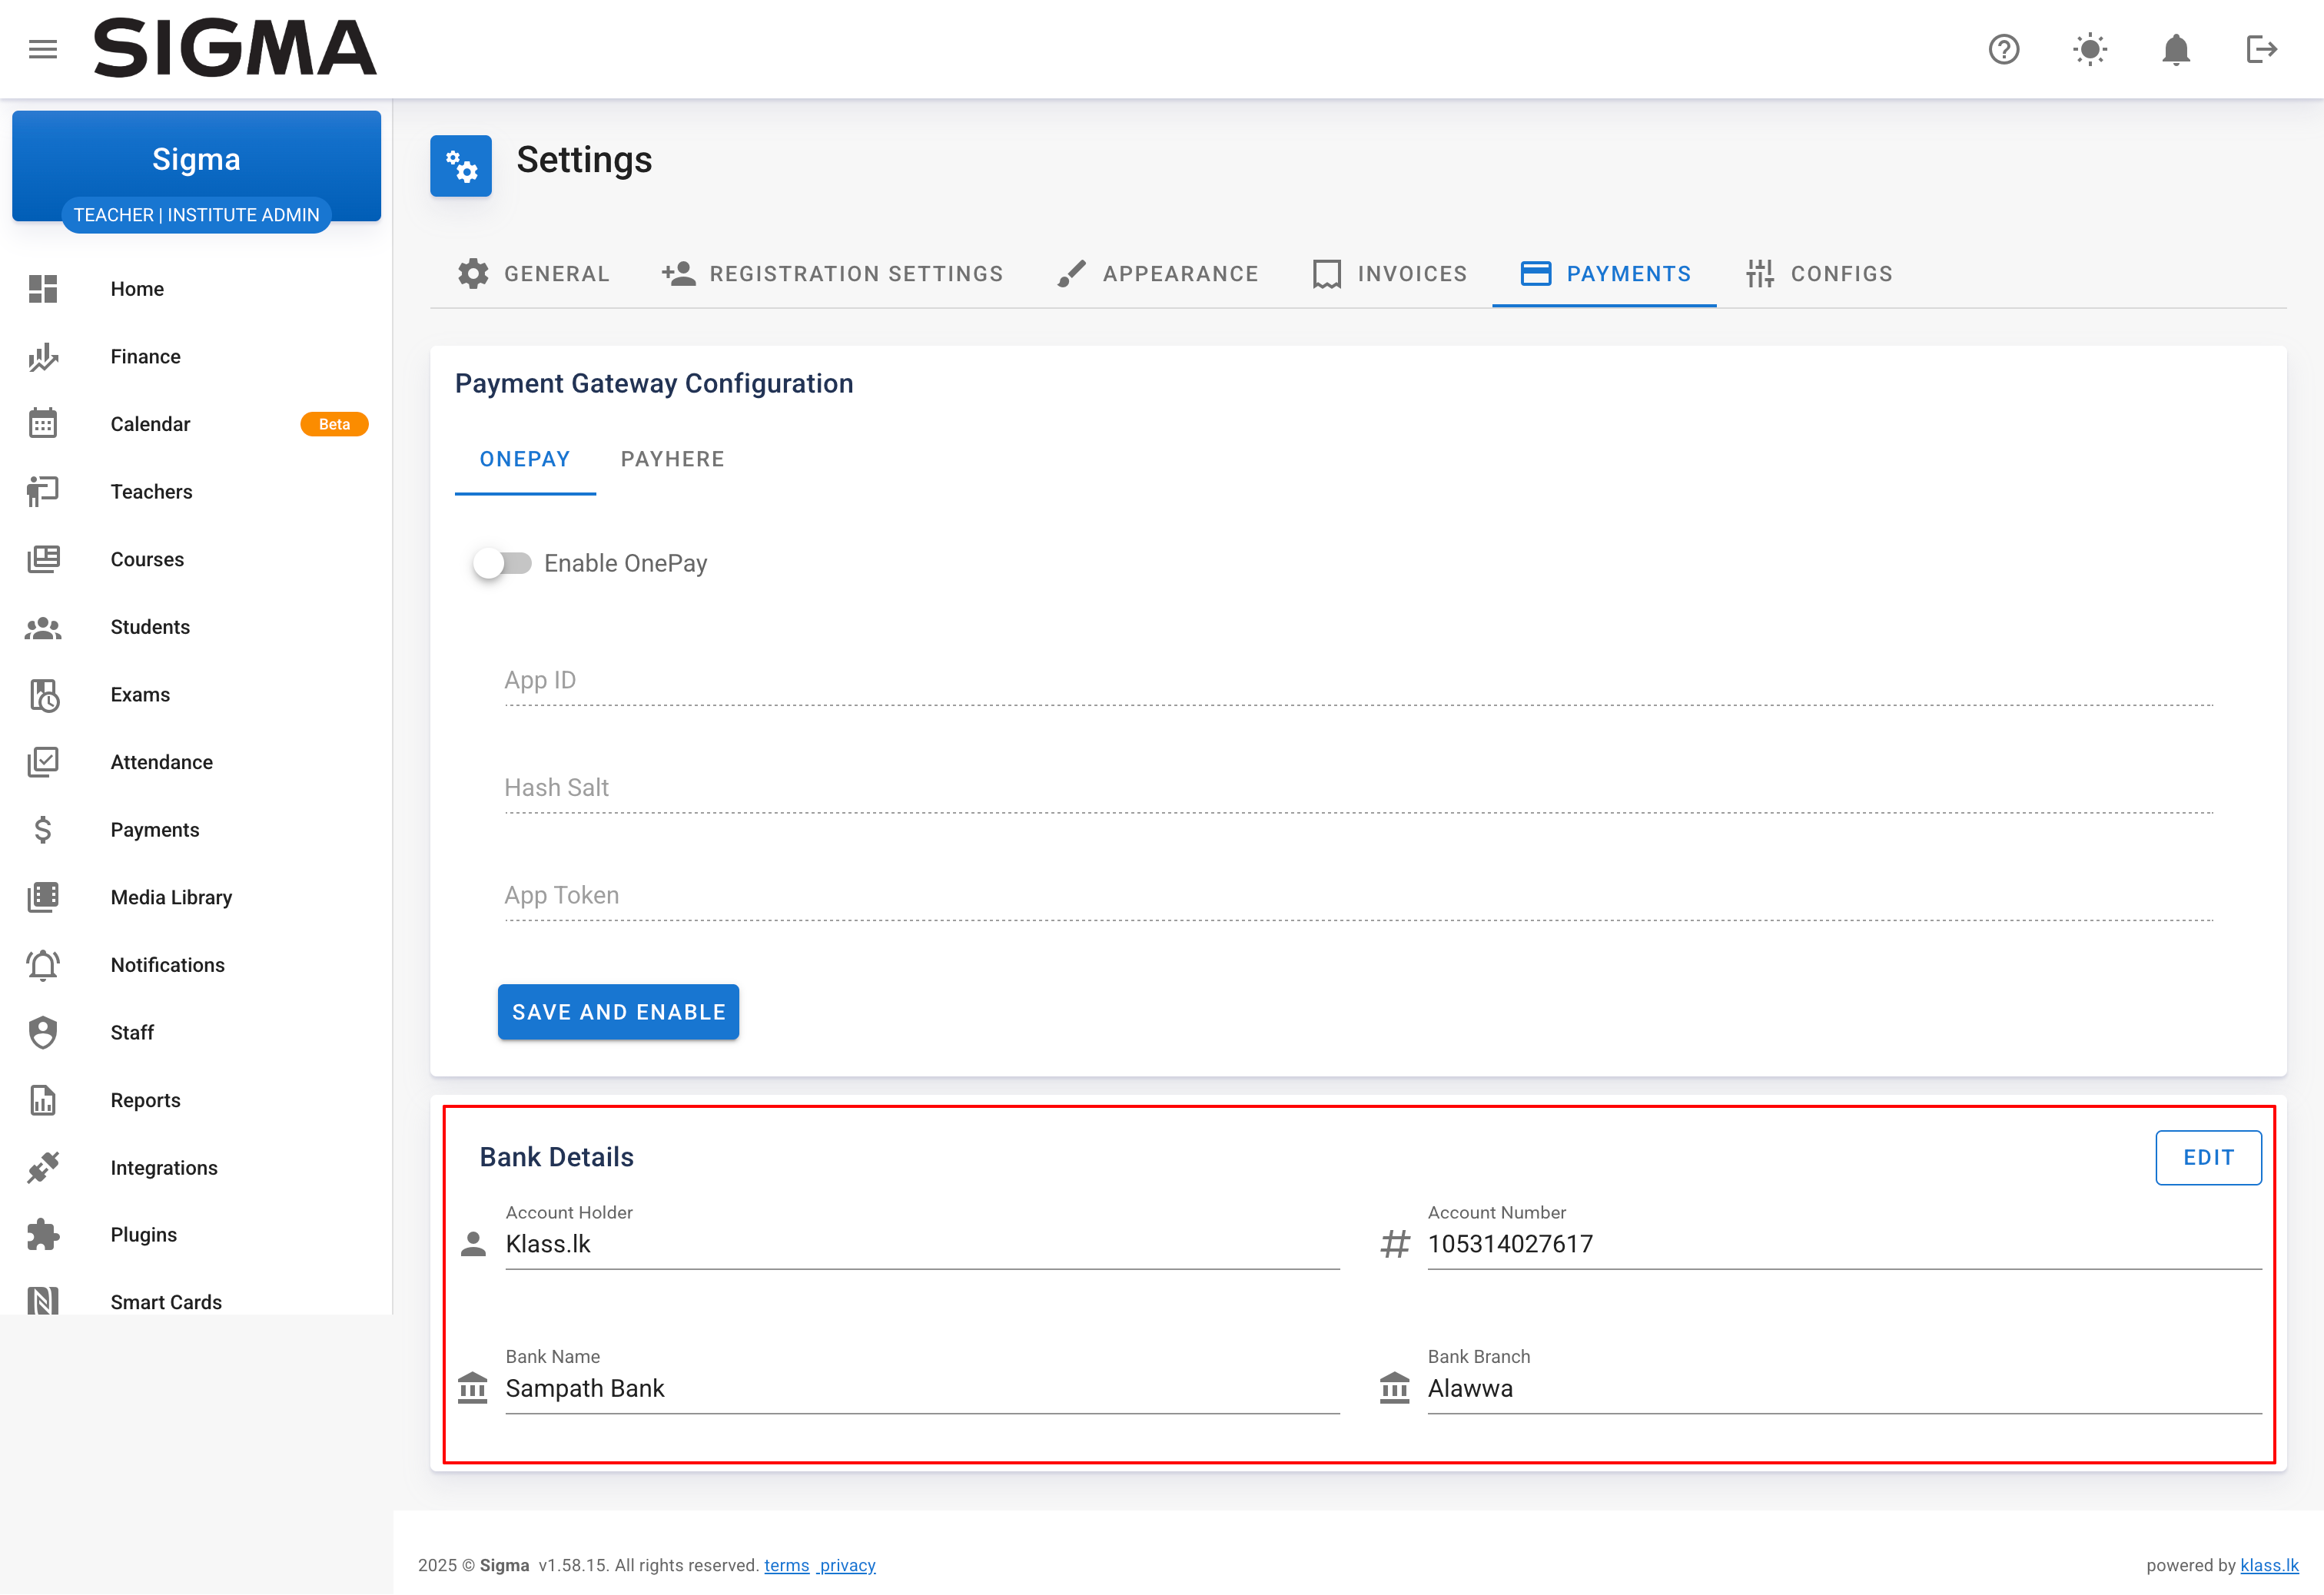The image size is (2324, 1595).
Task: Click the Attendance checkmark icon
Action: (43, 762)
